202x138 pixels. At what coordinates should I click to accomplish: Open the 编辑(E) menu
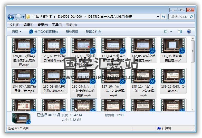[x=28, y=25]
